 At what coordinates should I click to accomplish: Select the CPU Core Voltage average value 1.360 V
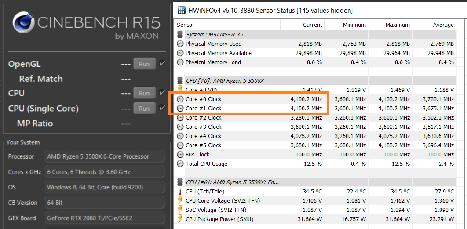[443, 201]
